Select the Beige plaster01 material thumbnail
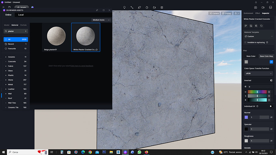Image resolution: width=276 pixels, height=155 pixels. coord(56,38)
